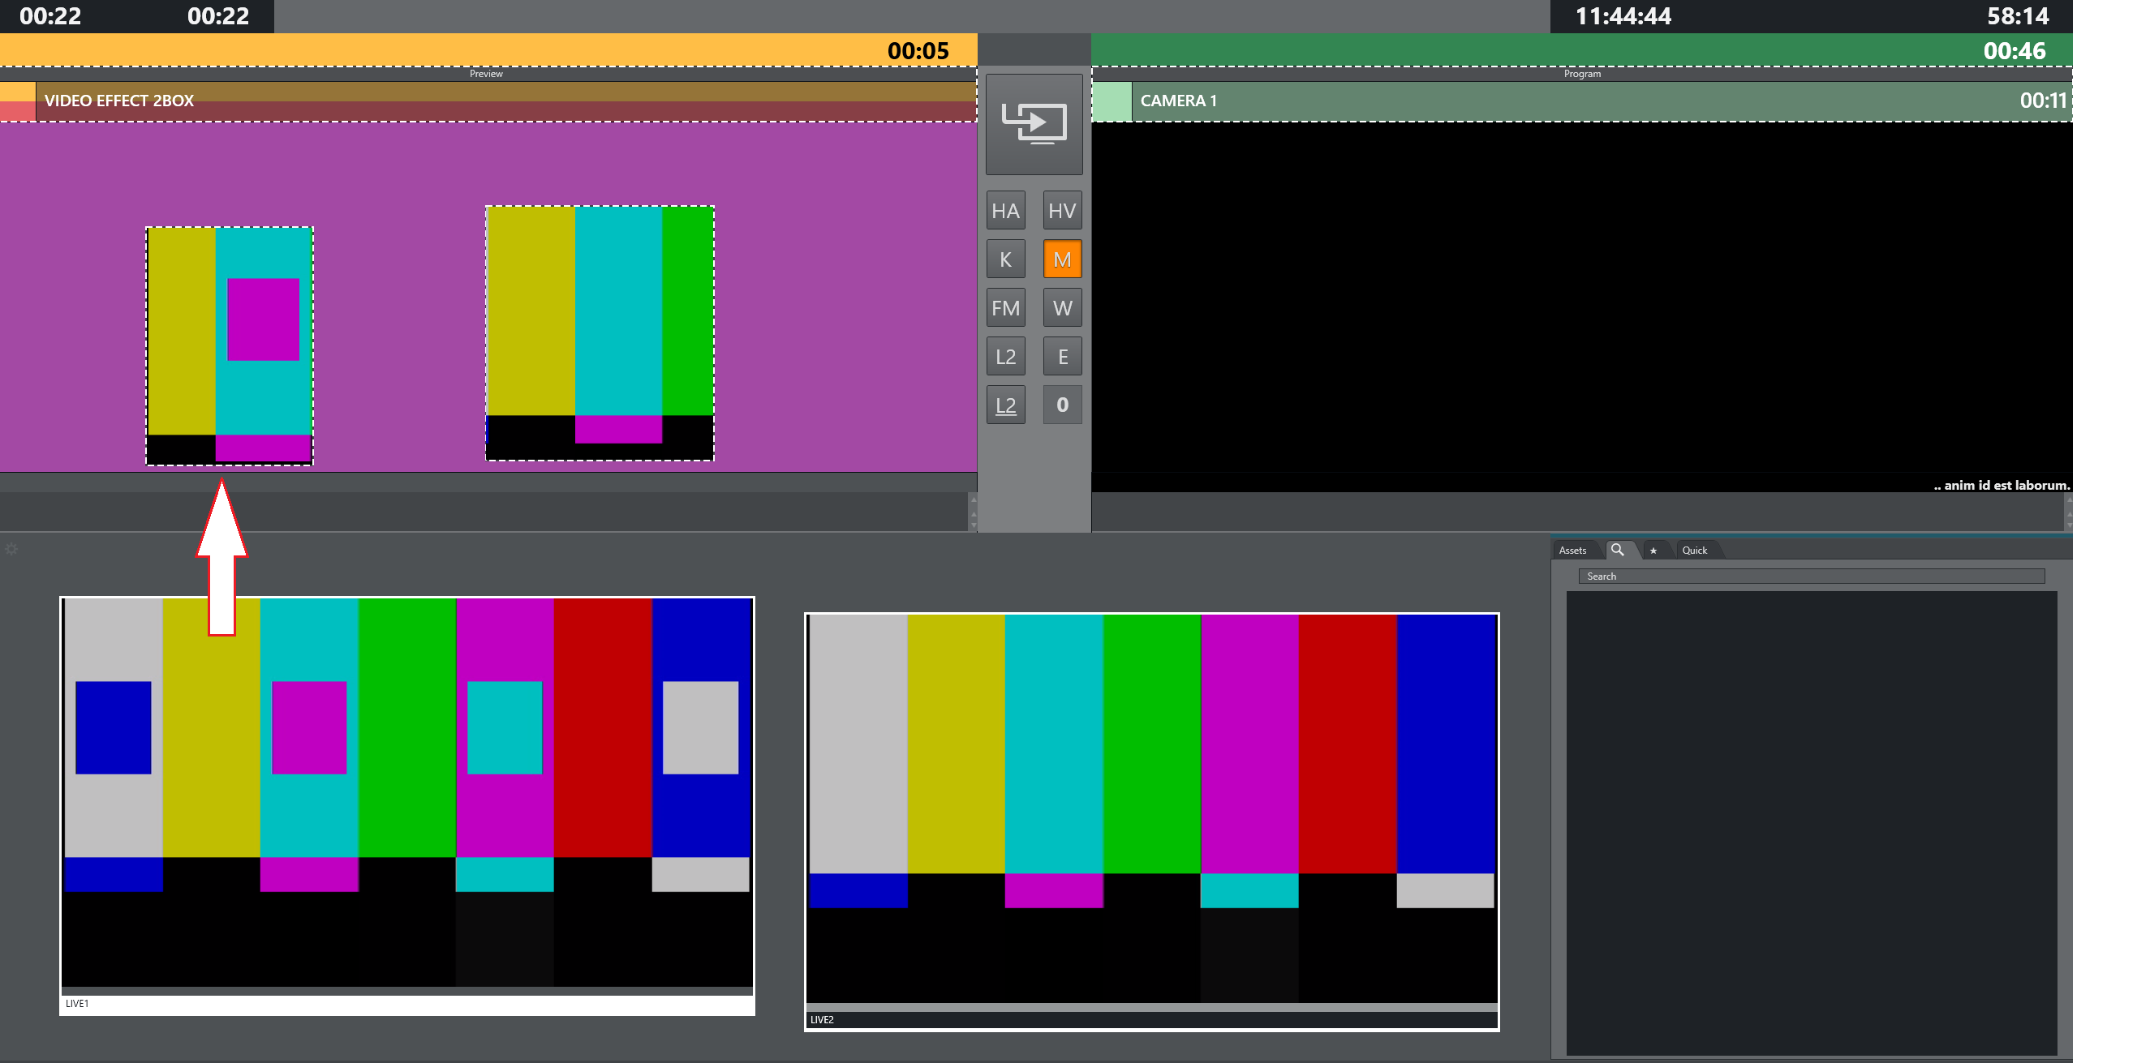Click the W button

1062,308
